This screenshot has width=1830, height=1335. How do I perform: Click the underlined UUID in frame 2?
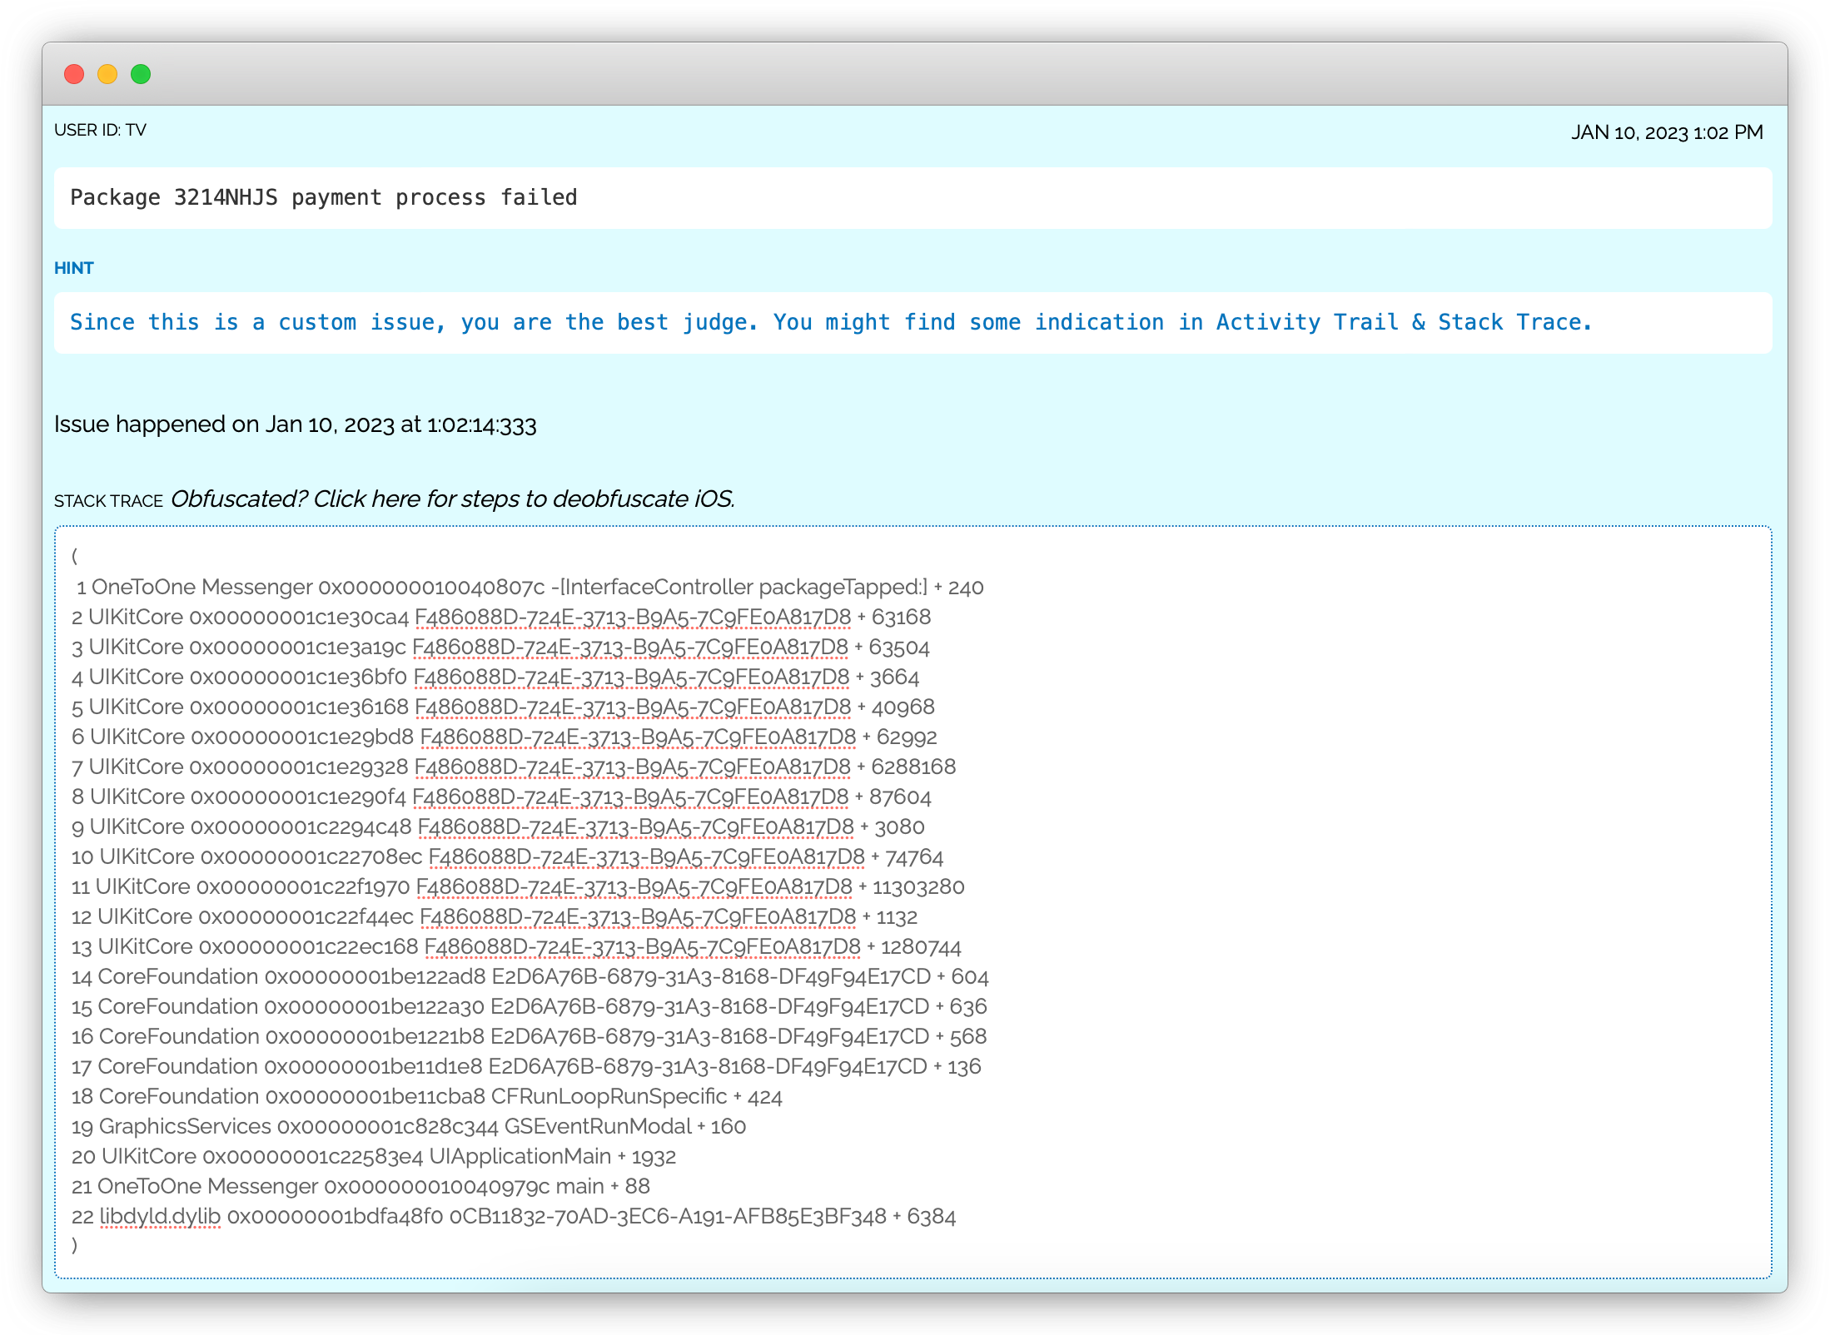[633, 617]
